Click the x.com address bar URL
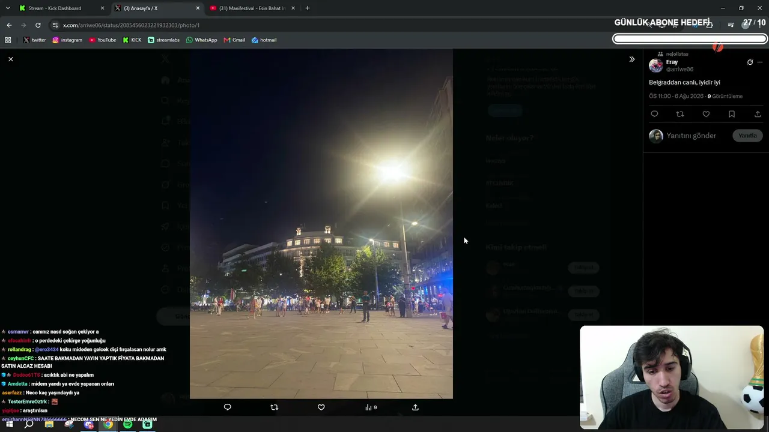769x432 pixels. click(x=132, y=25)
